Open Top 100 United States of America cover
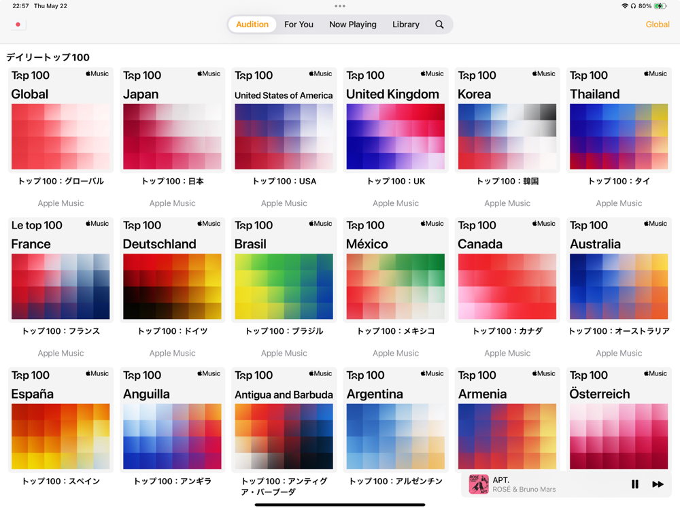The width and height of the screenshot is (680, 510). coord(284,120)
